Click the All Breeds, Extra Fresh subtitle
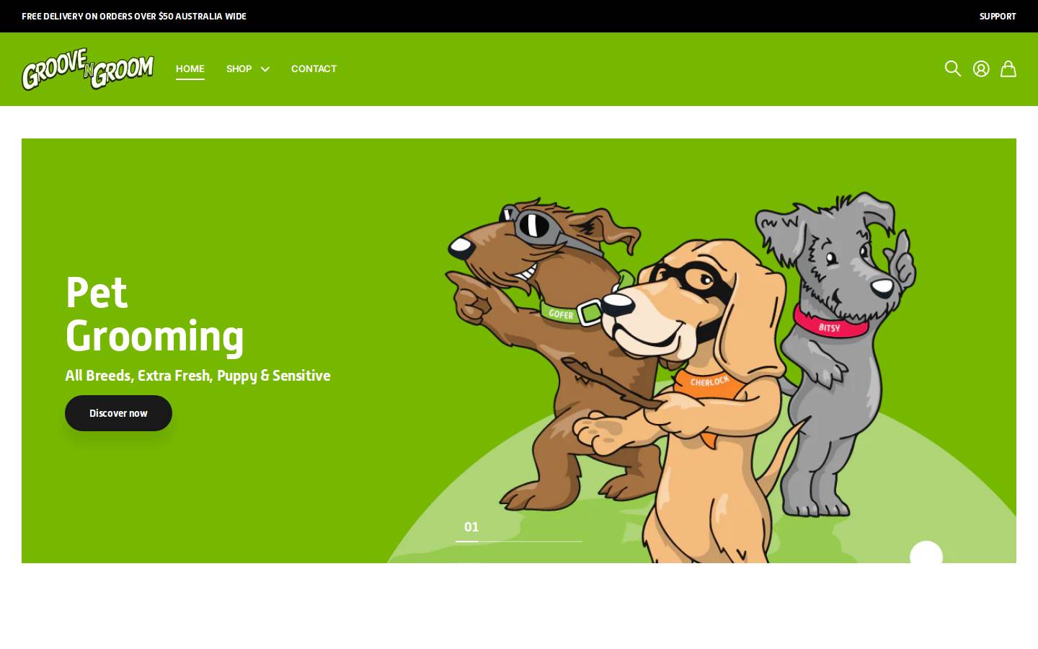1038x649 pixels. pyautogui.click(x=198, y=376)
